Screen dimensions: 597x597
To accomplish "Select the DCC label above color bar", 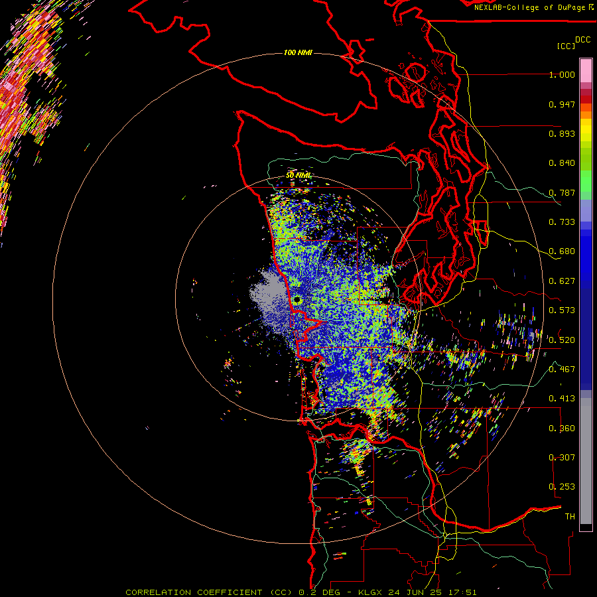I will (582, 39).
